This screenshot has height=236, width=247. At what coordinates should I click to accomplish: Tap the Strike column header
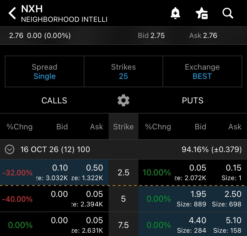pos(123,127)
